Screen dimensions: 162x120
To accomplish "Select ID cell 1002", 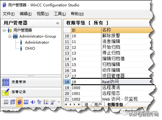I will (86, 99).
